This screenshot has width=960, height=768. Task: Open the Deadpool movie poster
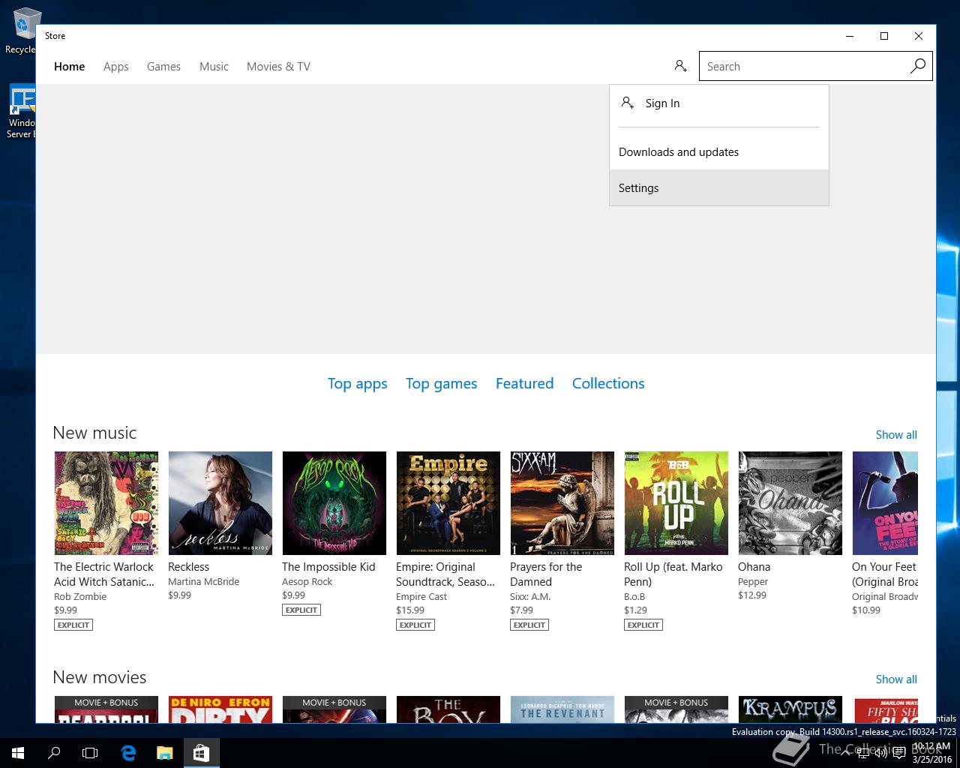[106, 709]
